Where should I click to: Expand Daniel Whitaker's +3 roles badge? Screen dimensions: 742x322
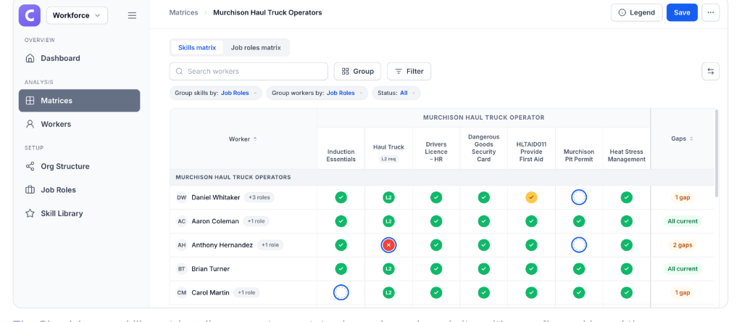(x=259, y=197)
